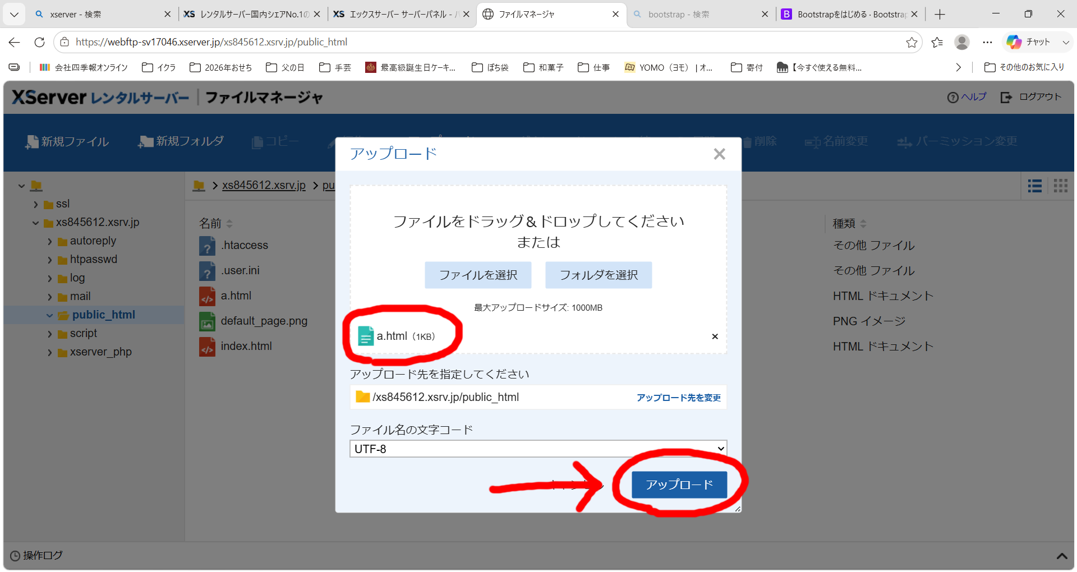
Task: Collapse the public_html folder tree
Action: click(49, 316)
